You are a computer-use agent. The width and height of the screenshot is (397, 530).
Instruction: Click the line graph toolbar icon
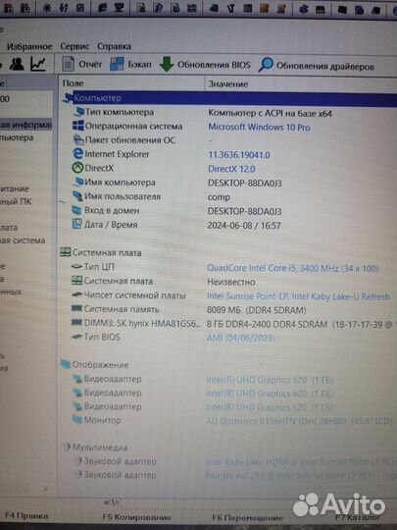pos(38,64)
